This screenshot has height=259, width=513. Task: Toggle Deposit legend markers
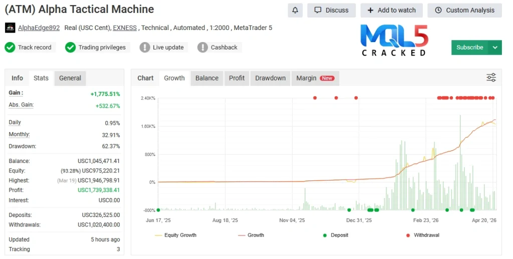[336, 235]
